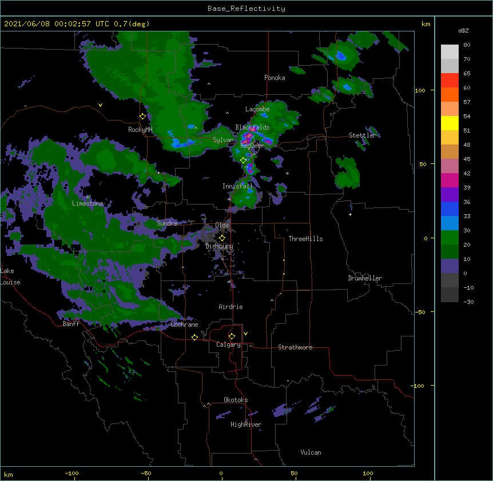Screen dimensions: 493x481
Task: Pick the bright green 20-30 dBZ swatch
Action: coord(450,238)
